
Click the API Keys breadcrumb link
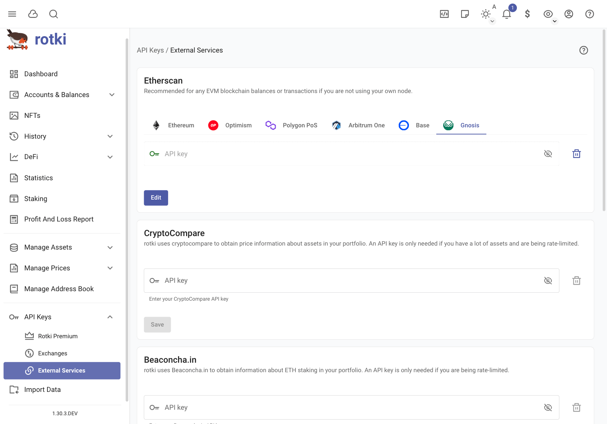[x=150, y=50]
